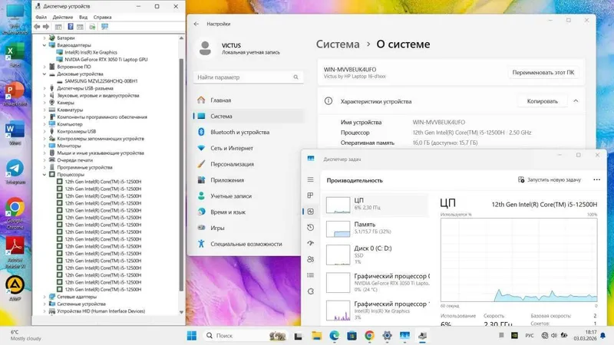
Task: Click РУС language indicator in tray
Action: 530,336
